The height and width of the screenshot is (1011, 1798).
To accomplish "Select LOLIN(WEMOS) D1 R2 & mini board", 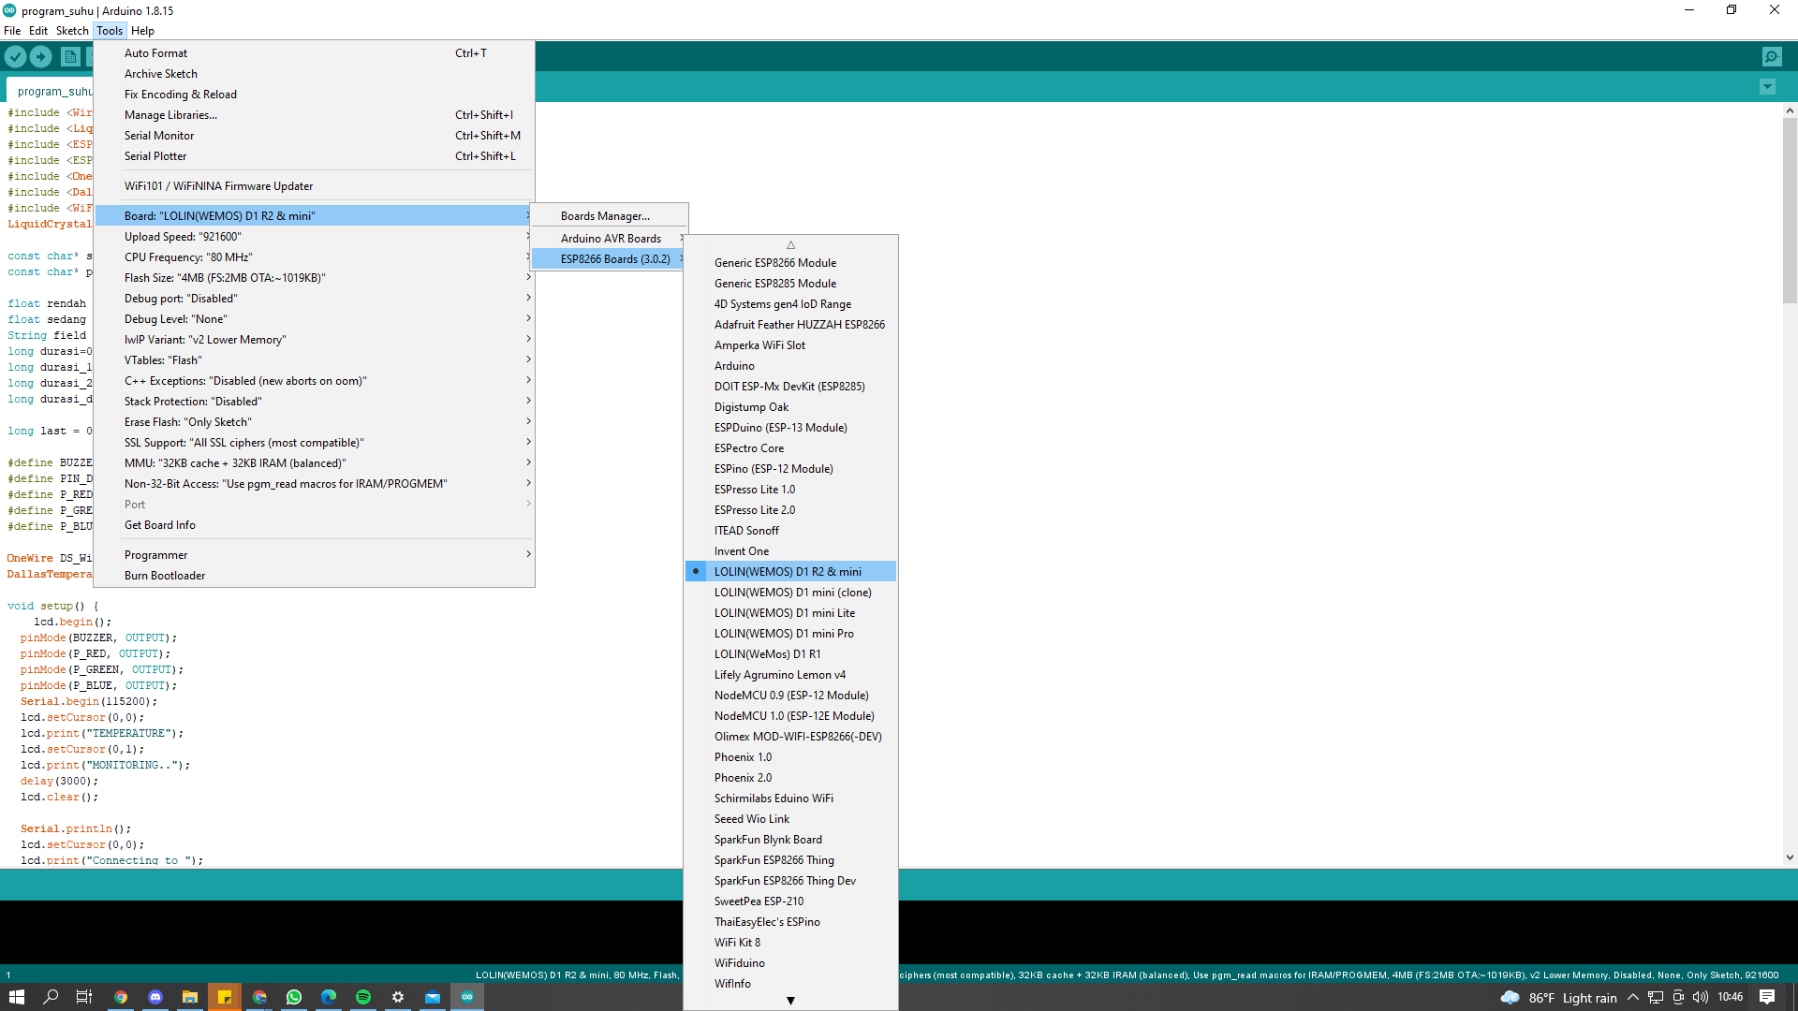I will [x=787, y=570].
